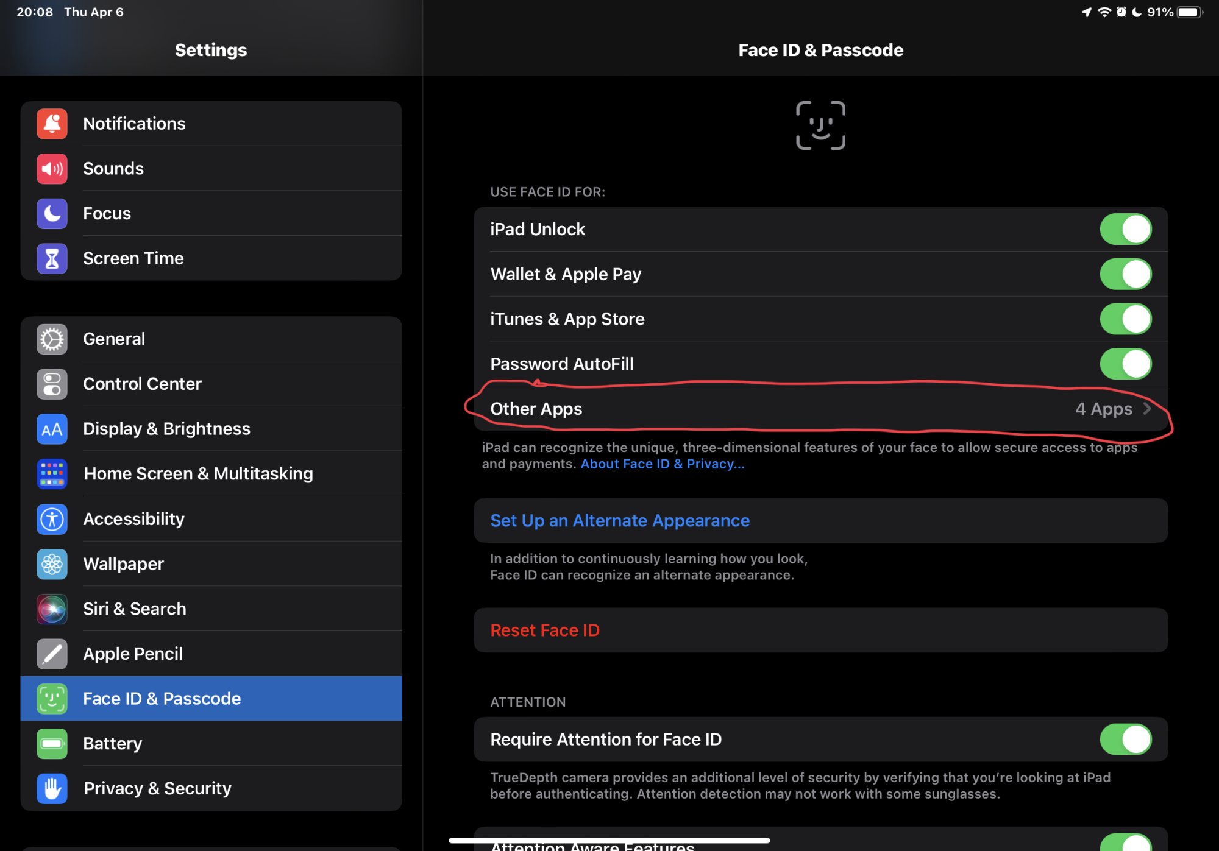Tap Set Up an Alternate Appearance
The image size is (1219, 851).
(820, 521)
